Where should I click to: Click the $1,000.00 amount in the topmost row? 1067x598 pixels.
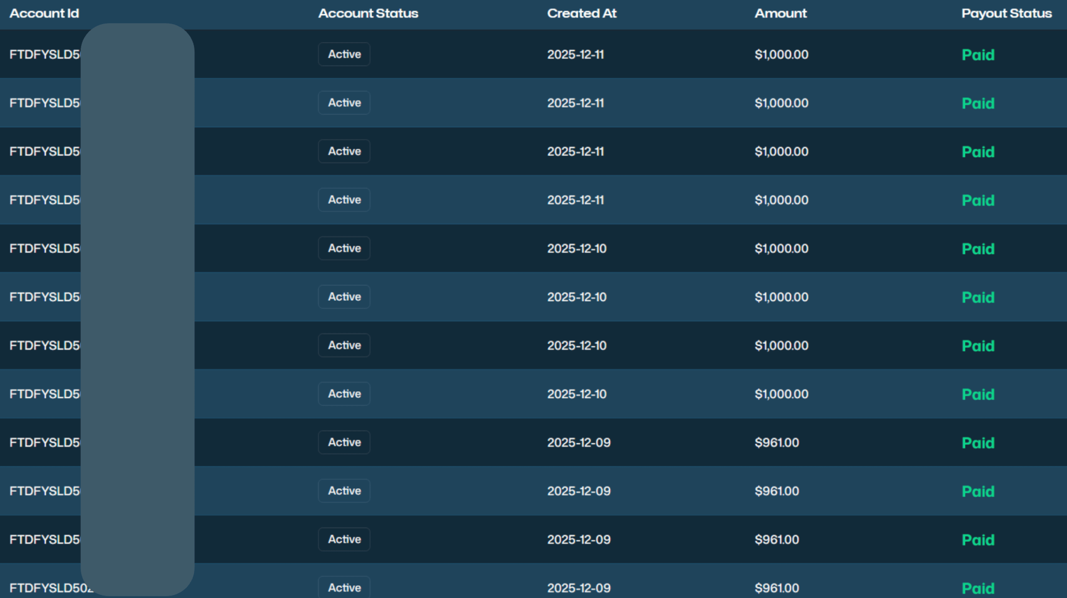point(781,55)
